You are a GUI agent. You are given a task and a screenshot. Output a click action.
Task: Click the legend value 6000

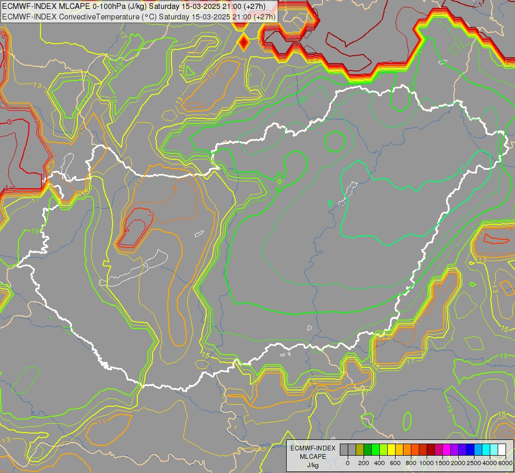505,463
